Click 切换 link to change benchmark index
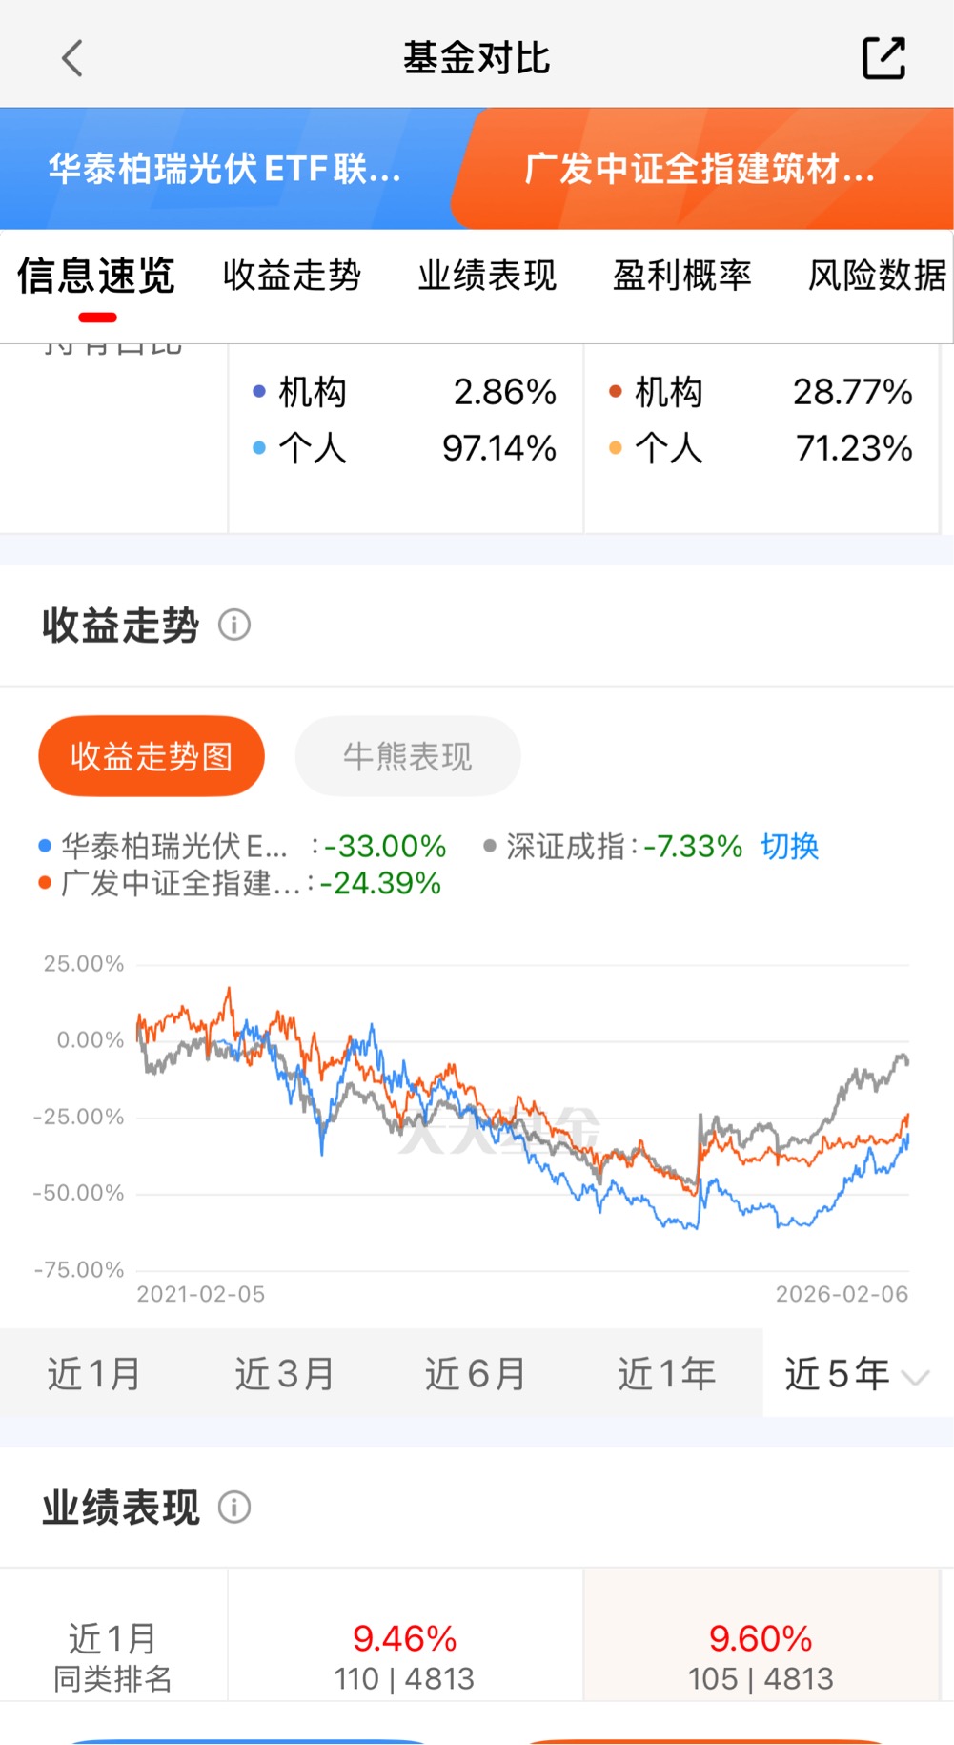Viewport: 954px width, 1745px height. coord(789,846)
